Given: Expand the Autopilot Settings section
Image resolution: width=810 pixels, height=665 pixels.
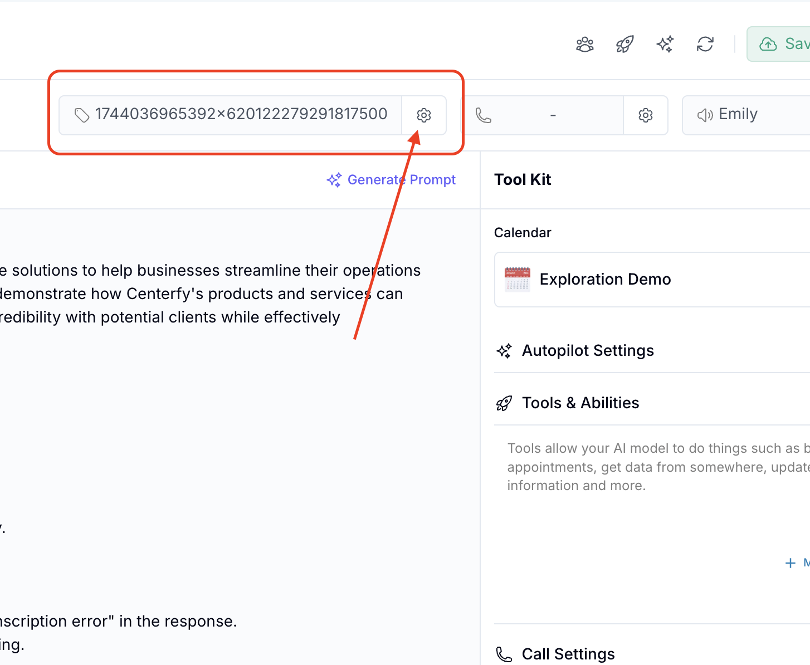Looking at the screenshot, I should (x=588, y=351).
